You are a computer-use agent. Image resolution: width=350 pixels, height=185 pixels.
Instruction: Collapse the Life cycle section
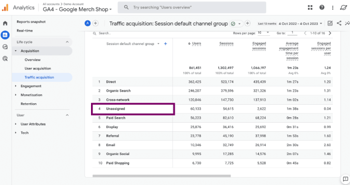(x=67, y=42)
